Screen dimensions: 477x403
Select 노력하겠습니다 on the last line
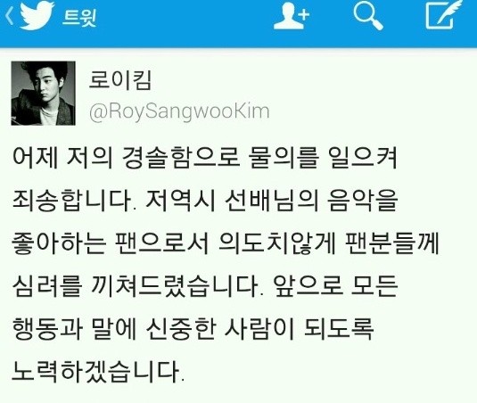click(x=98, y=372)
